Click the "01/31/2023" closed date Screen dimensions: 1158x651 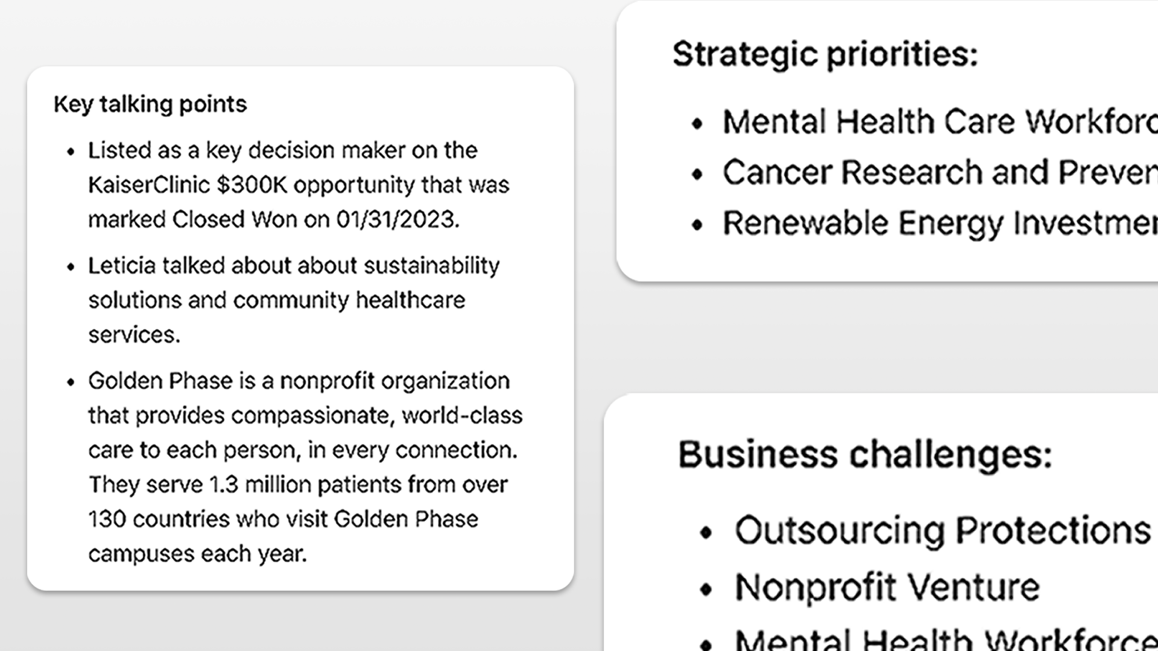coord(397,219)
